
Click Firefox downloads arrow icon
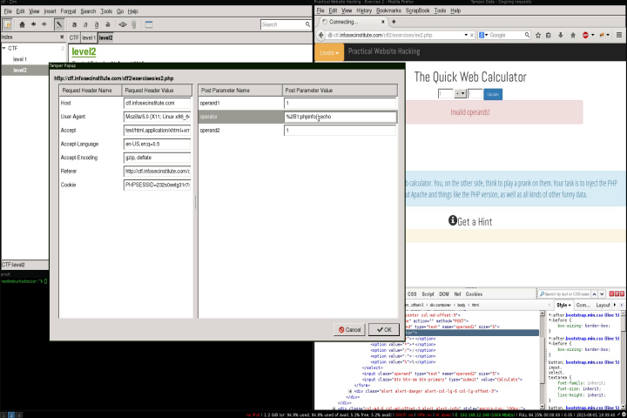click(x=561, y=35)
